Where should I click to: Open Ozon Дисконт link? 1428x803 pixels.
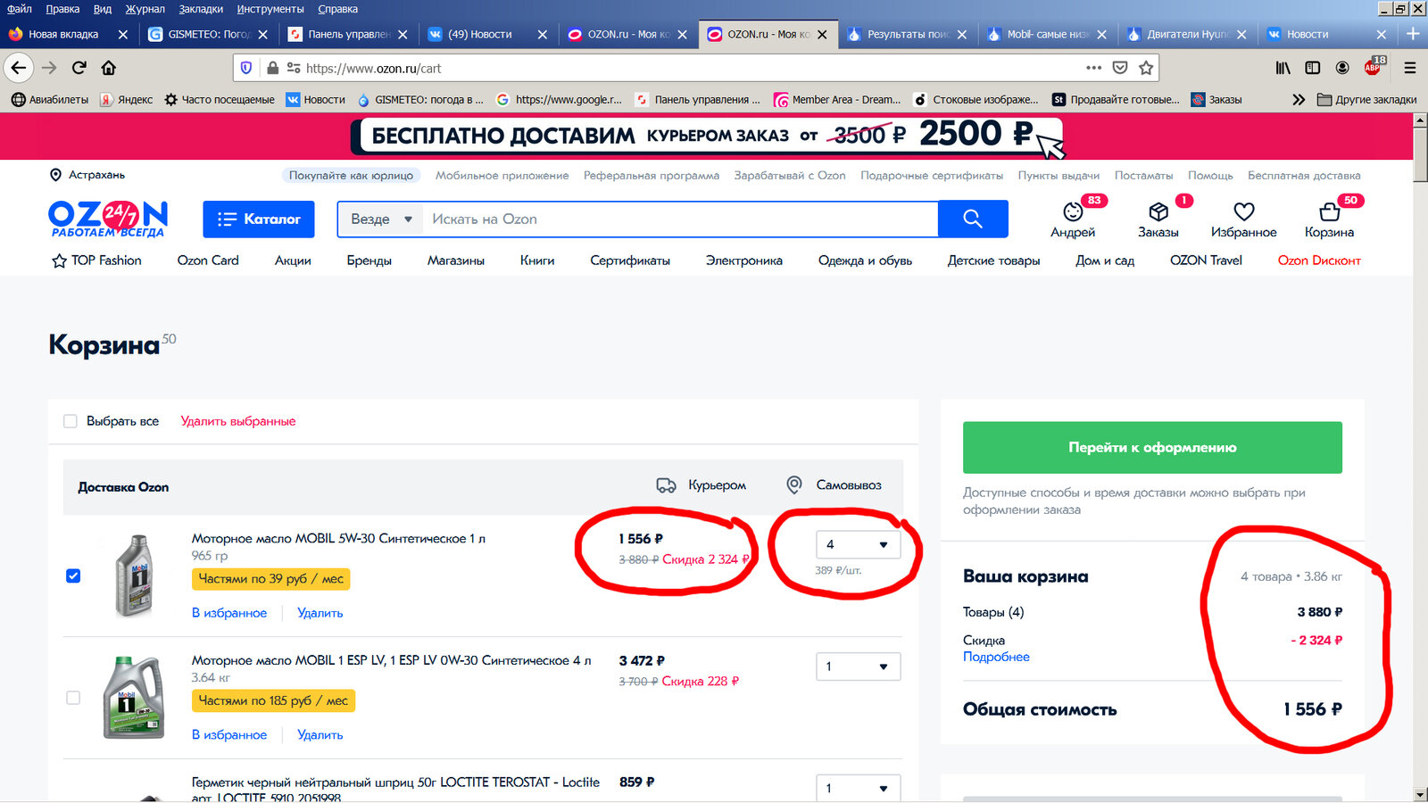1319,261
